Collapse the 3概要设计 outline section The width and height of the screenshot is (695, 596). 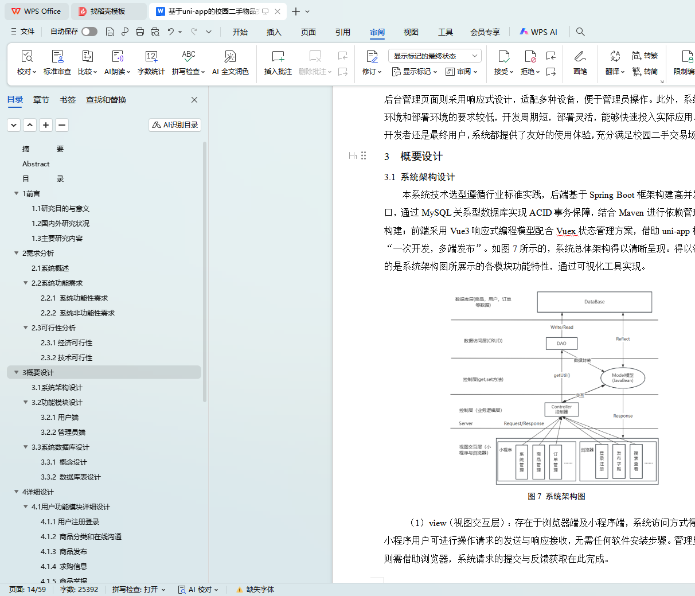[17, 372]
